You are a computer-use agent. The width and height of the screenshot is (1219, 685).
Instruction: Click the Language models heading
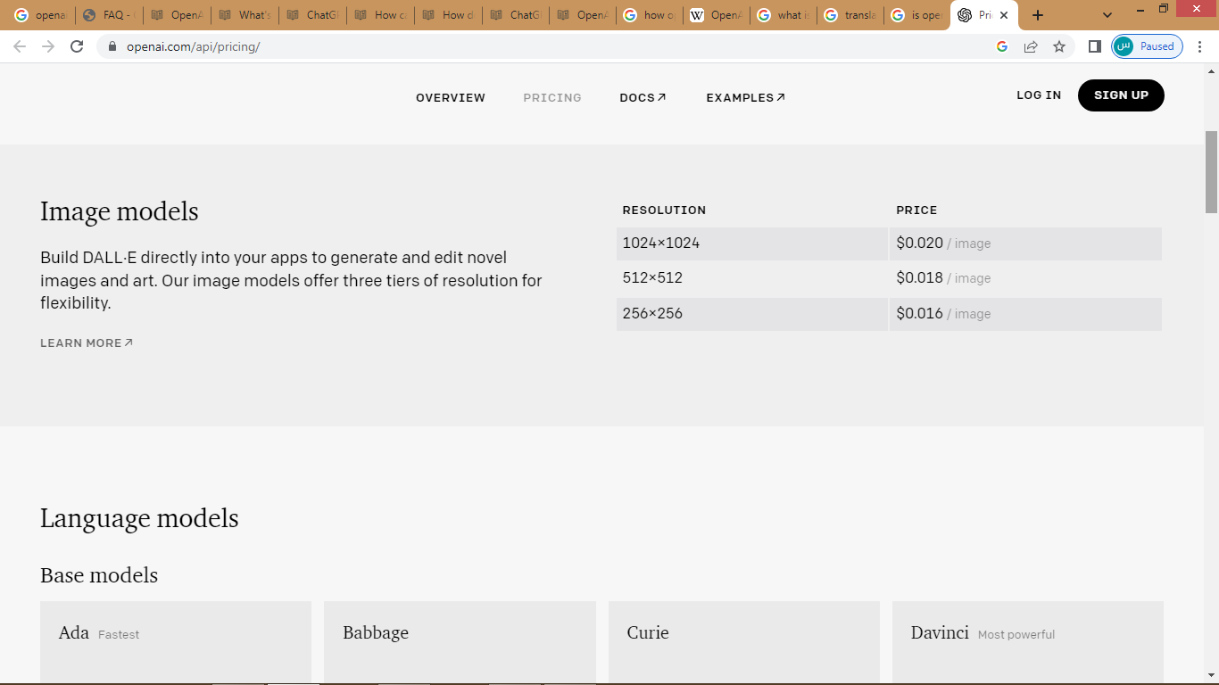click(x=139, y=519)
